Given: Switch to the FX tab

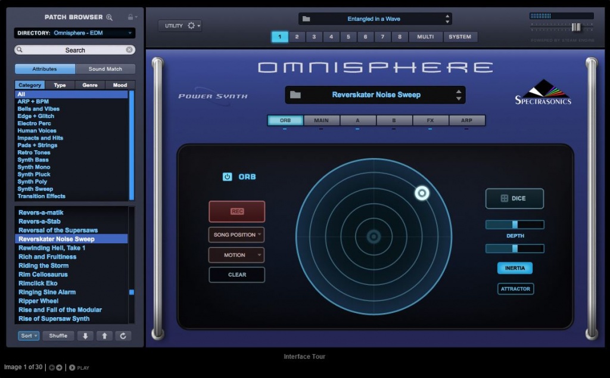Looking at the screenshot, I should click(x=430, y=120).
